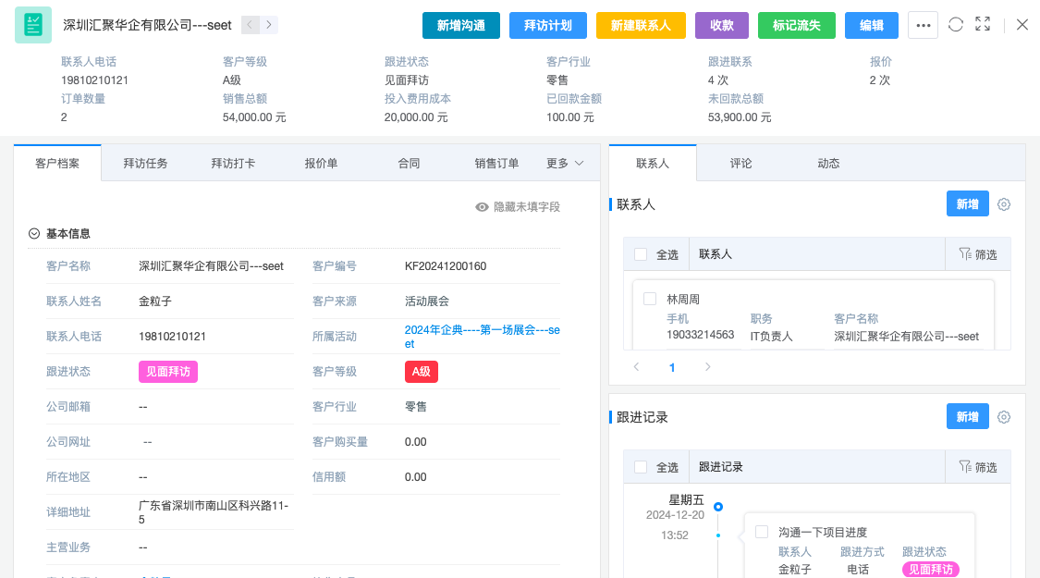Collapse the 基本信息 section
This screenshot has width=1040, height=578.
pyautogui.click(x=34, y=234)
